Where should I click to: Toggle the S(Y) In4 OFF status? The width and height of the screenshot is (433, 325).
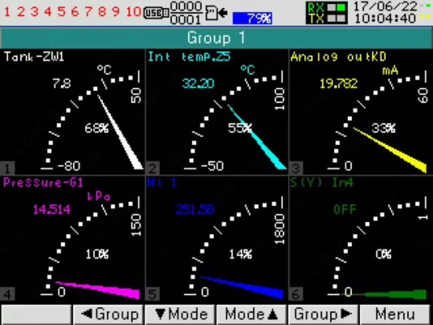(x=345, y=210)
